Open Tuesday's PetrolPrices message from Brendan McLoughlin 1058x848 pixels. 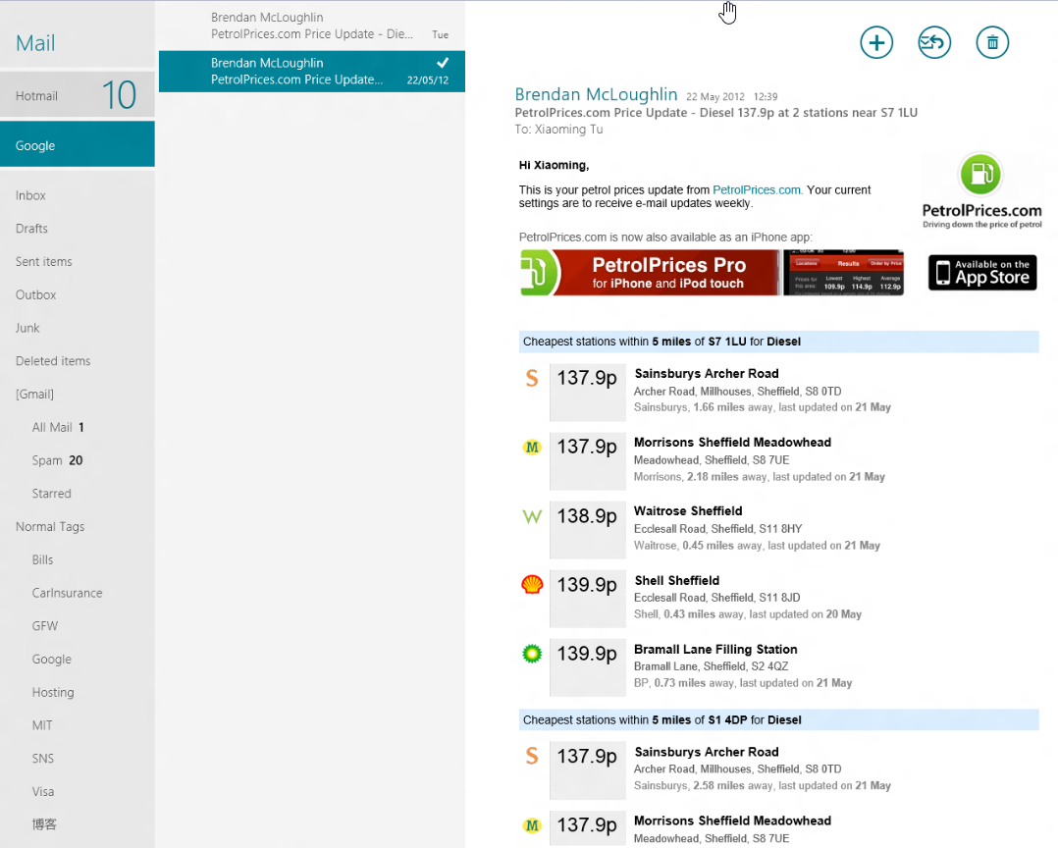pos(312,26)
